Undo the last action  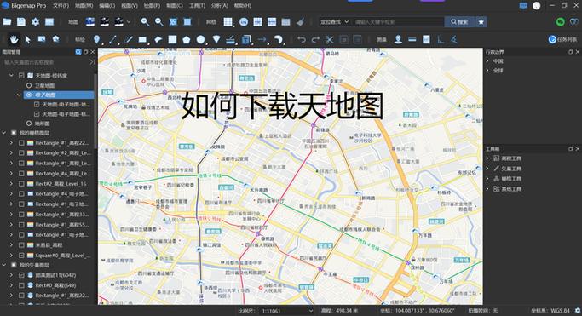click(x=302, y=39)
